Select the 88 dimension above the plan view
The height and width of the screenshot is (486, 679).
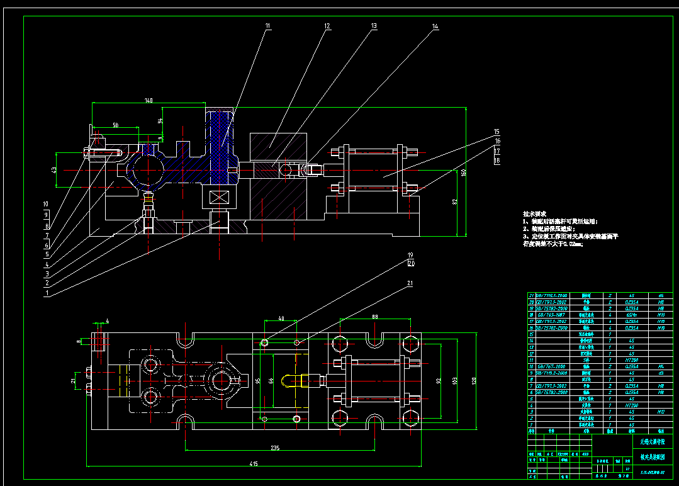click(375, 317)
